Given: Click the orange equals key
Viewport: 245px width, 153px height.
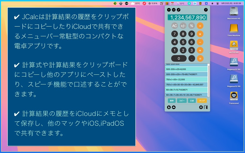Looking at the screenshot, I should [x=200, y=58].
